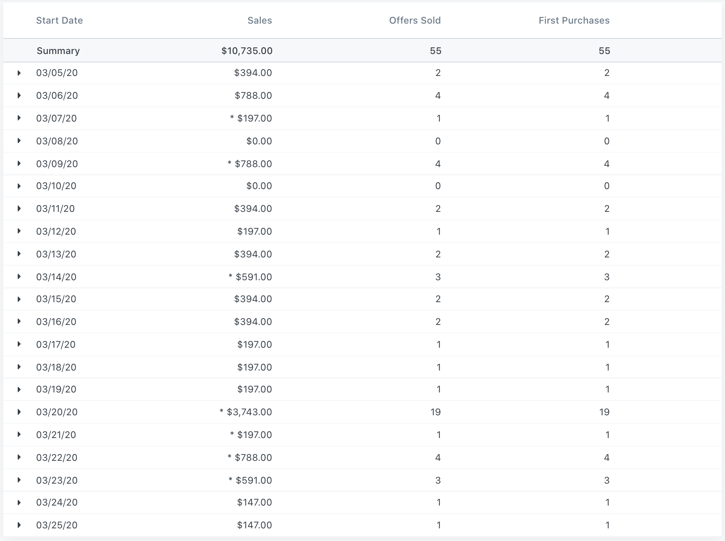Expand the 03/14/20 row disclosure triangle
725x541 pixels.
point(19,277)
